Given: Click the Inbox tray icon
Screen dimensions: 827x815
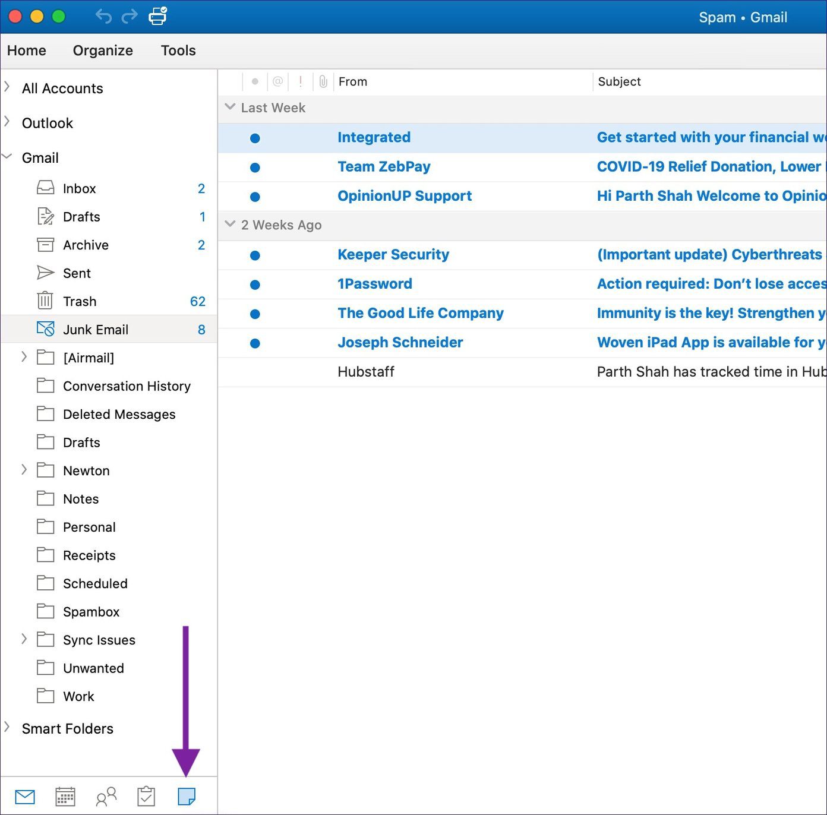Looking at the screenshot, I should click(x=46, y=188).
